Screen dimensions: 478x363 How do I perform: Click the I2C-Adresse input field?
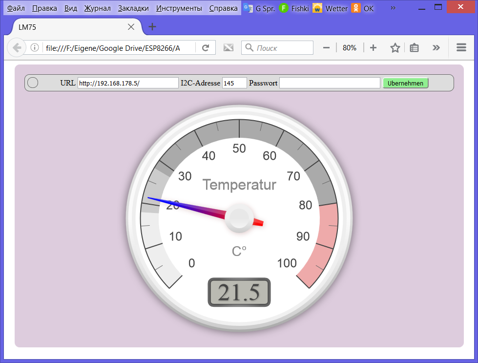pos(234,83)
